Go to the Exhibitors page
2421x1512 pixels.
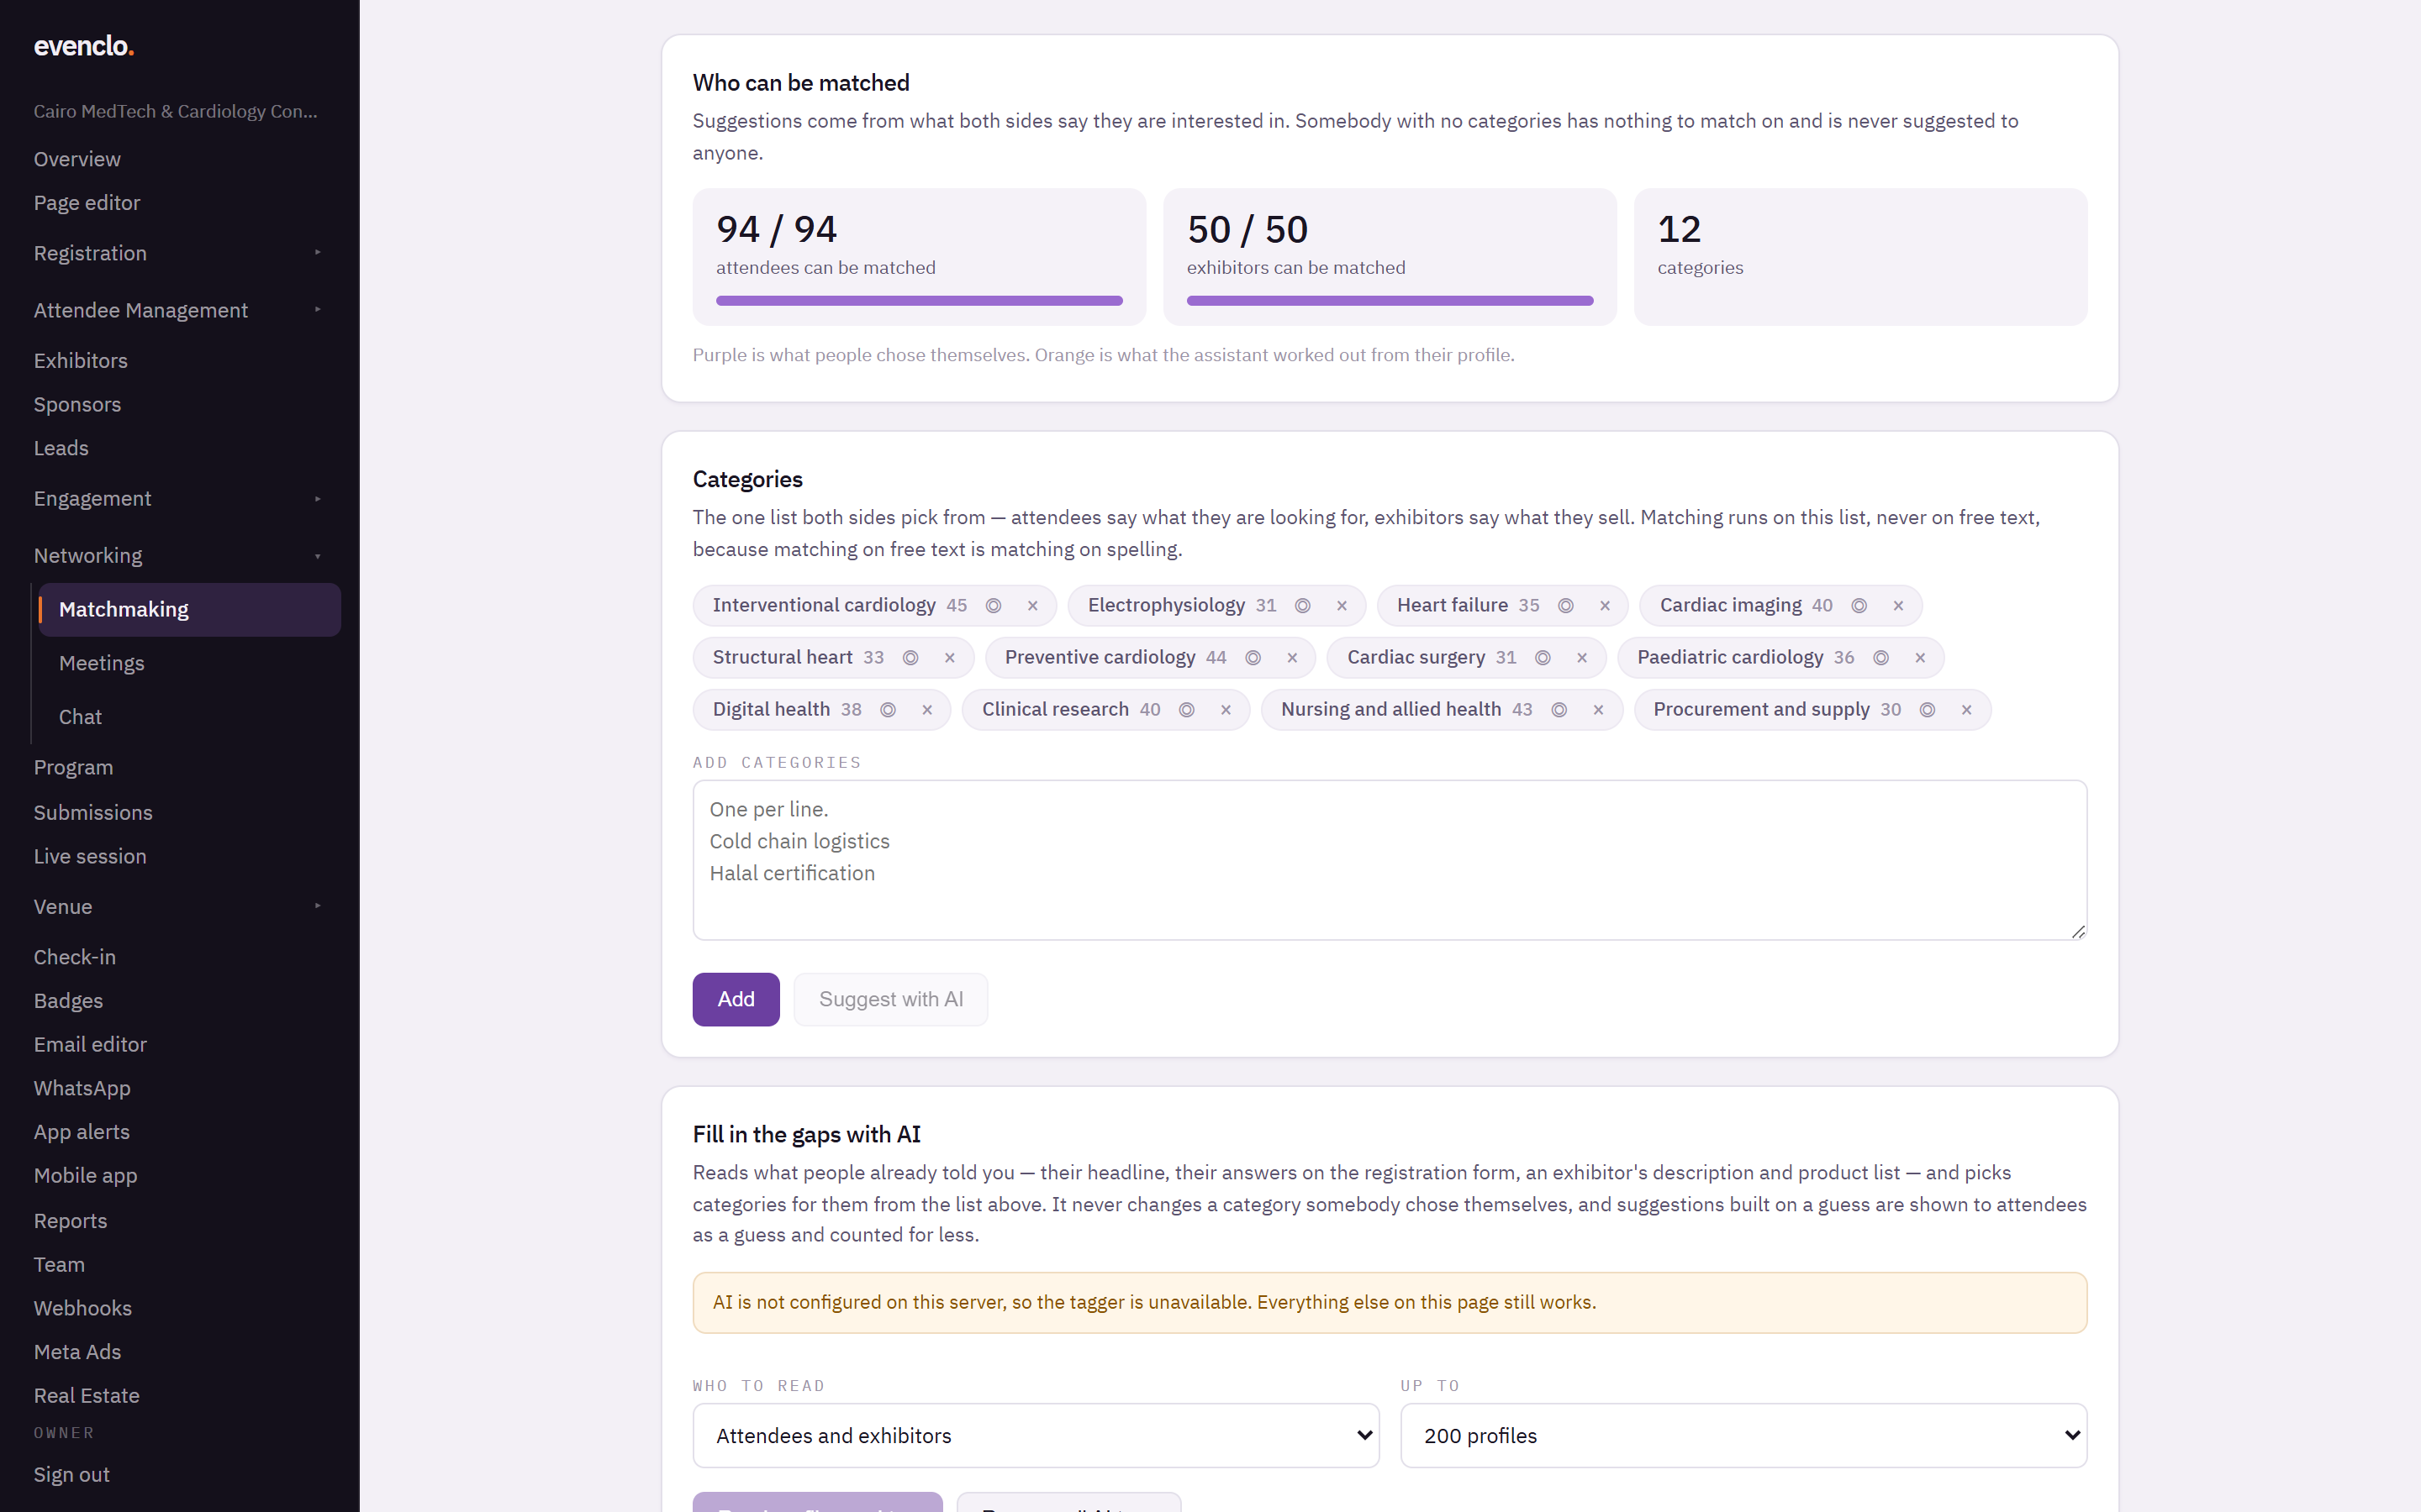coord(80,360)
